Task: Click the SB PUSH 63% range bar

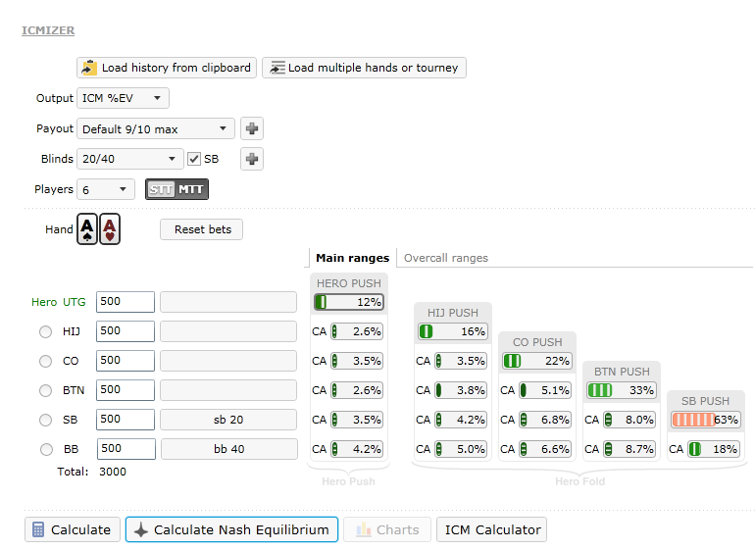Action: (706, 420)
